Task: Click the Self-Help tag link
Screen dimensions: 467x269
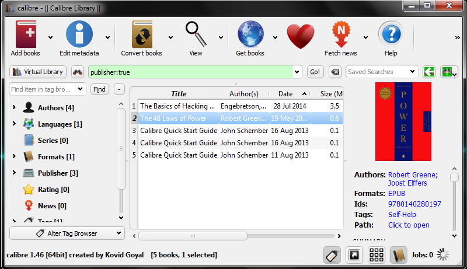Action: click(x=402, y=215)
